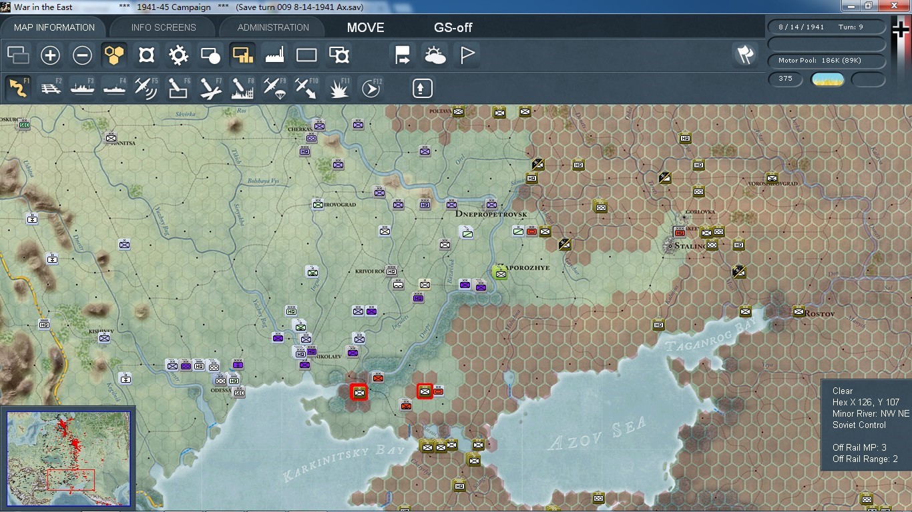Select the F6 bombing mode icon
The height and width of the screenshot is (512, 912).
pyautogui.click(x=178, y=88)
